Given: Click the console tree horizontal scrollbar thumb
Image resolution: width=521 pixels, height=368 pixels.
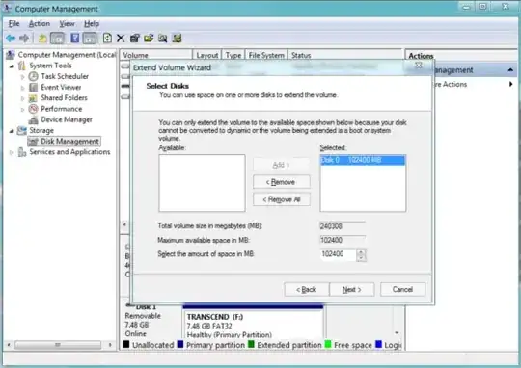Looking at the screenshot, I should (x=58, y=345).
